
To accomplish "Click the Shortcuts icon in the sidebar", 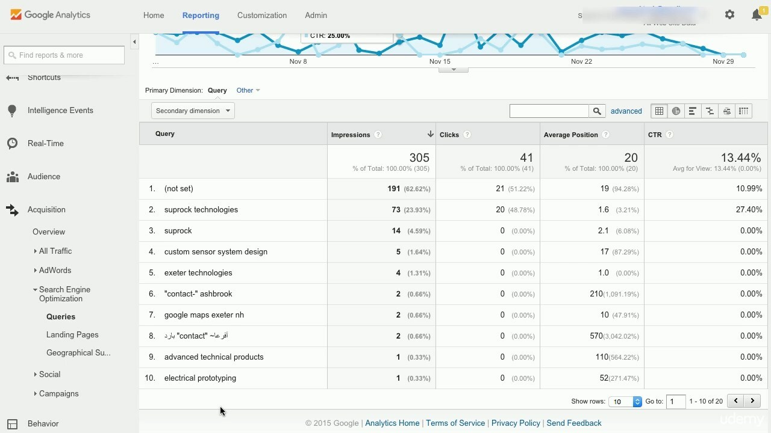I will click(12, 78).
